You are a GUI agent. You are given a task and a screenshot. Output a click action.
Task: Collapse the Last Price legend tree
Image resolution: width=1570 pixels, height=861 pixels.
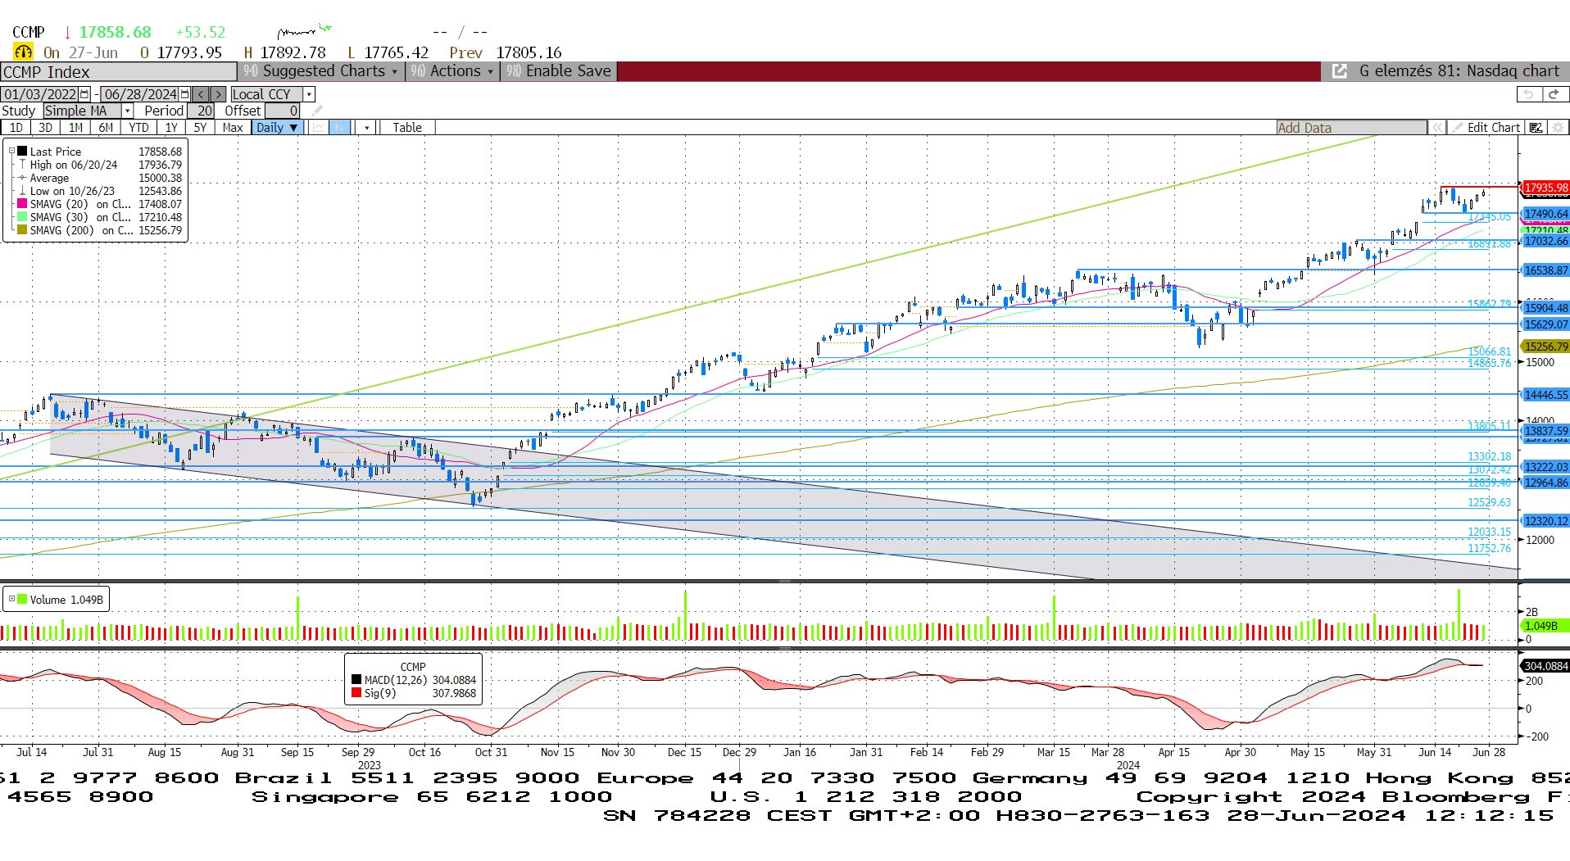coord(11,151)
